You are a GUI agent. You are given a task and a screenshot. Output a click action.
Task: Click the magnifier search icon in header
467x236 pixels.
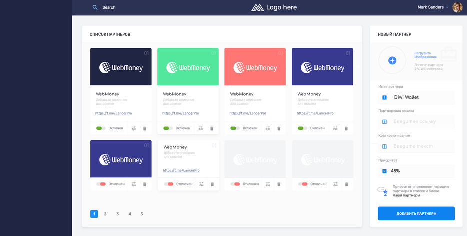95,8
